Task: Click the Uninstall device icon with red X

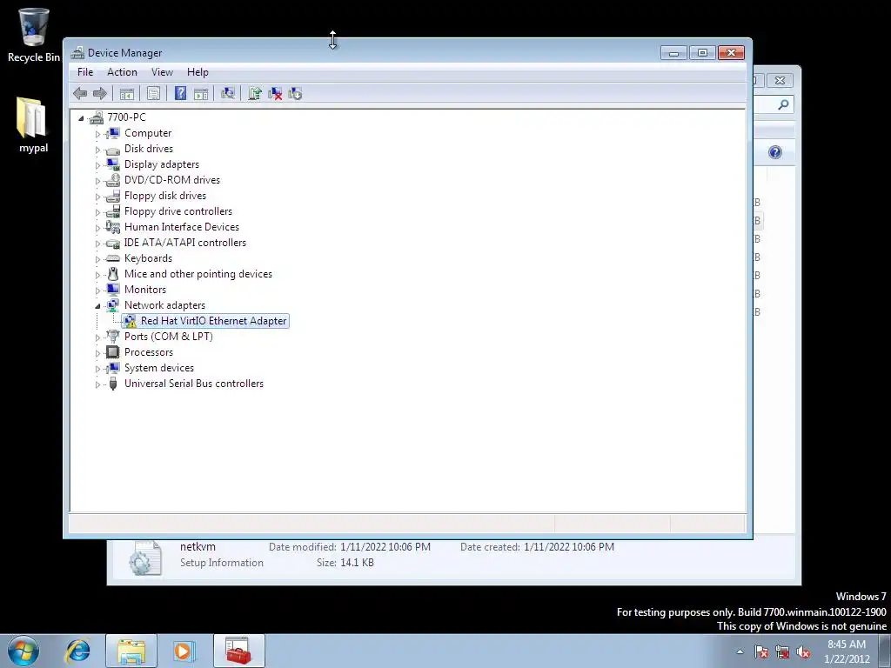Action: pos(275,94)
